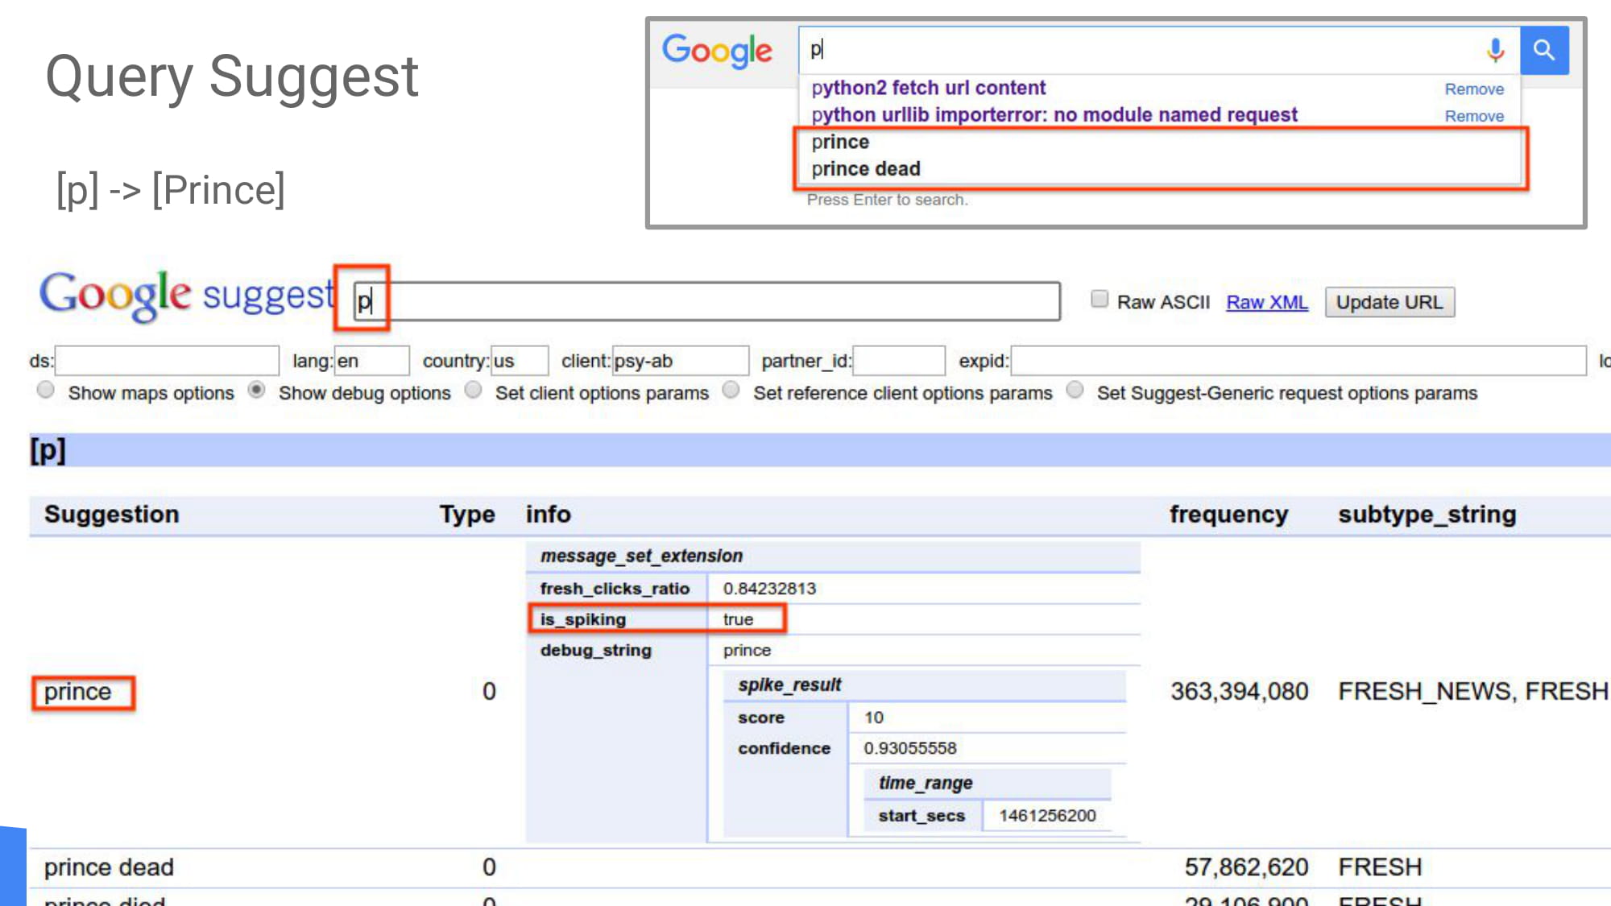Click the Suggestion column header
Viewport: 1611px width, 906px height.
(x=112, y=515)
